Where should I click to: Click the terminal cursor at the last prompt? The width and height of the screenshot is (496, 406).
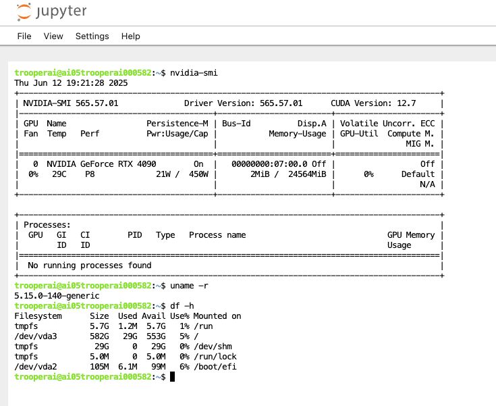click(172, 376)
